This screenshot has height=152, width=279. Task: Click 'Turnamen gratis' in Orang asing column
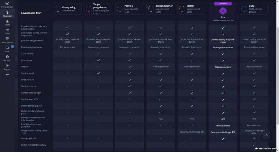click(67, 47)
